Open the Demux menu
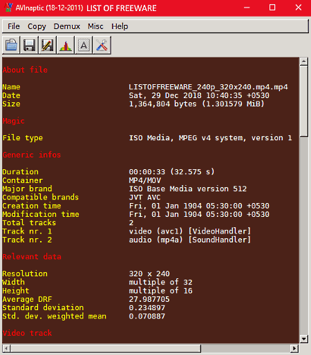The image size is (311, 355). (x=67, y=26)
